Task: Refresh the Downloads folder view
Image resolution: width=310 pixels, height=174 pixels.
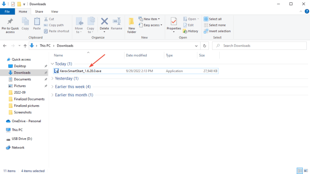Action: point(205,46)
